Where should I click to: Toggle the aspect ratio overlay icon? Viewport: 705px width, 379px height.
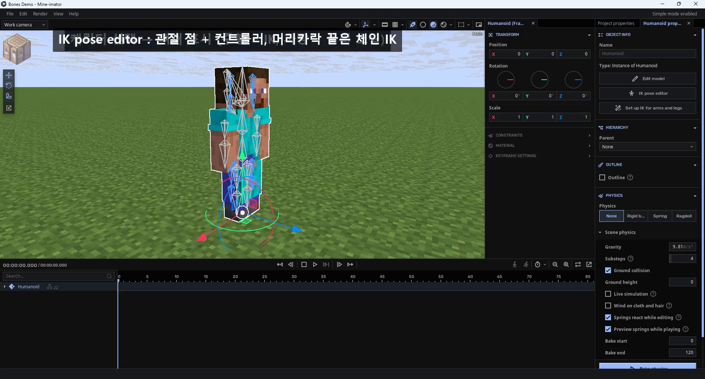tap(385, 25)
